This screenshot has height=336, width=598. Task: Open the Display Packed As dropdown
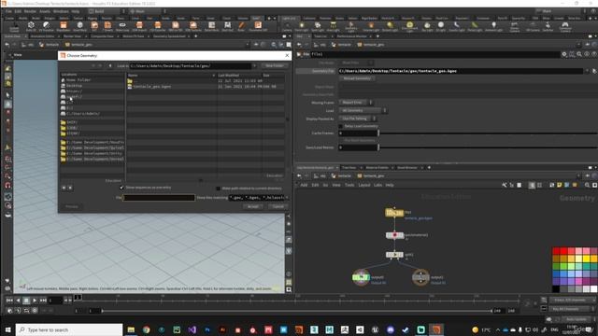(x=357, y=119)
